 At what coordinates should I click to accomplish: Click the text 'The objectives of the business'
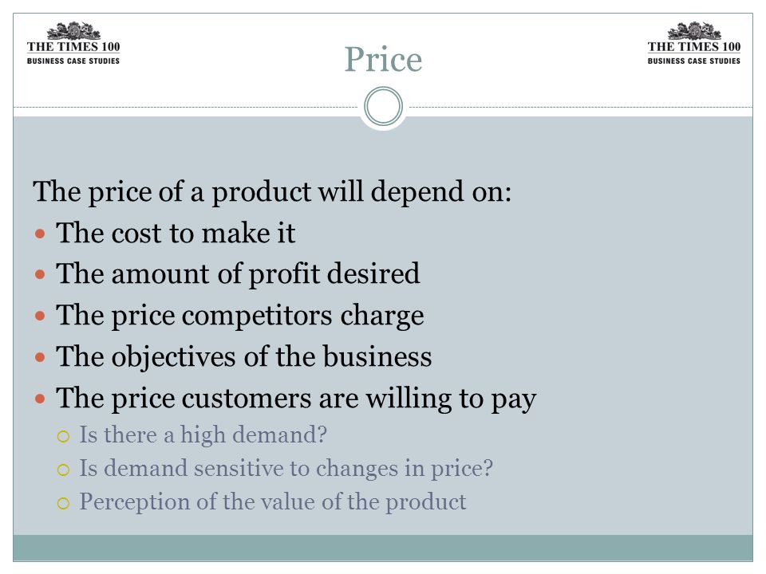pyautogui.click(x=244, y=357)
